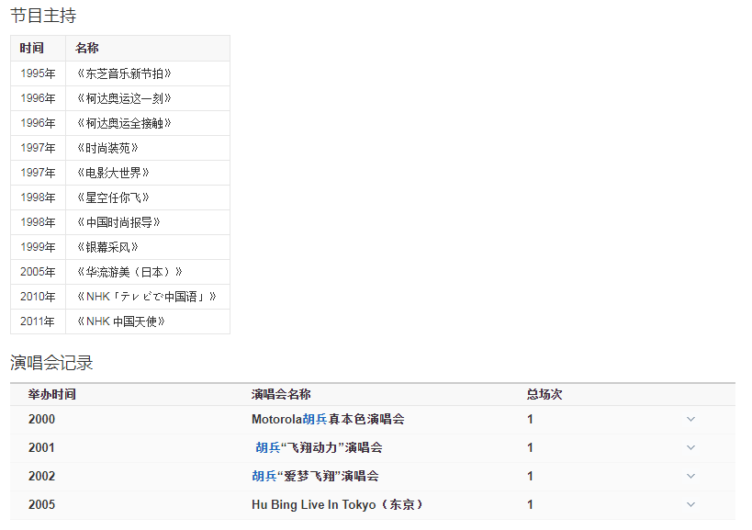The image size is (752, 530).
Task: Select the 《东芝音乐新节拍》 table cell
Action: 148,73
